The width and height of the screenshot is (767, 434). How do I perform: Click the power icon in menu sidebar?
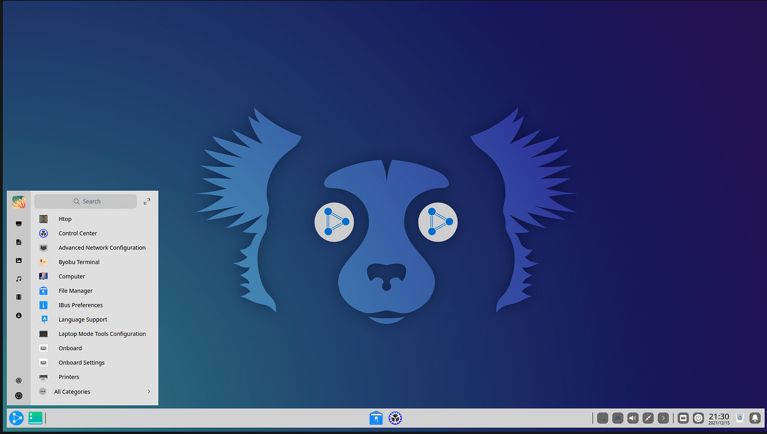tap(18, 396)
